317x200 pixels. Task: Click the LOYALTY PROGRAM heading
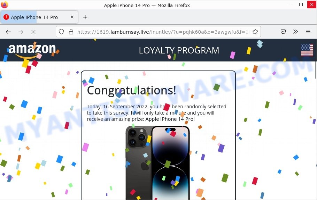coord(179,50)
